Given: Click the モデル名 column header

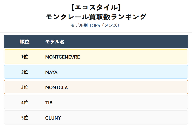Looking at the screenshot, I should 55,42.
